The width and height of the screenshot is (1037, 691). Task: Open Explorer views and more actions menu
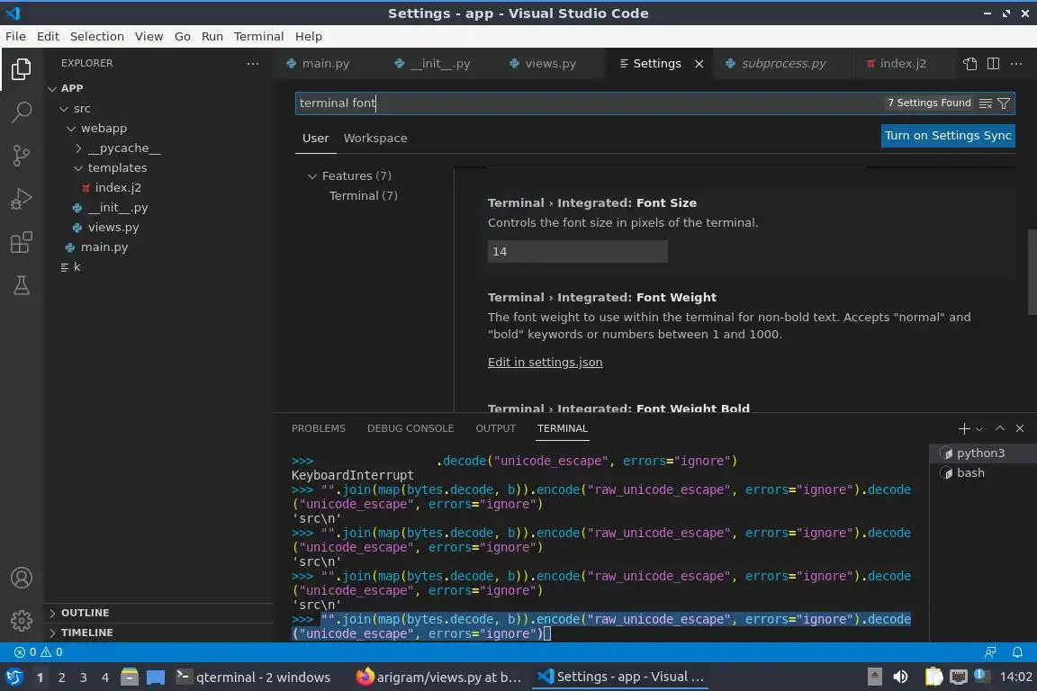point(253,64)
